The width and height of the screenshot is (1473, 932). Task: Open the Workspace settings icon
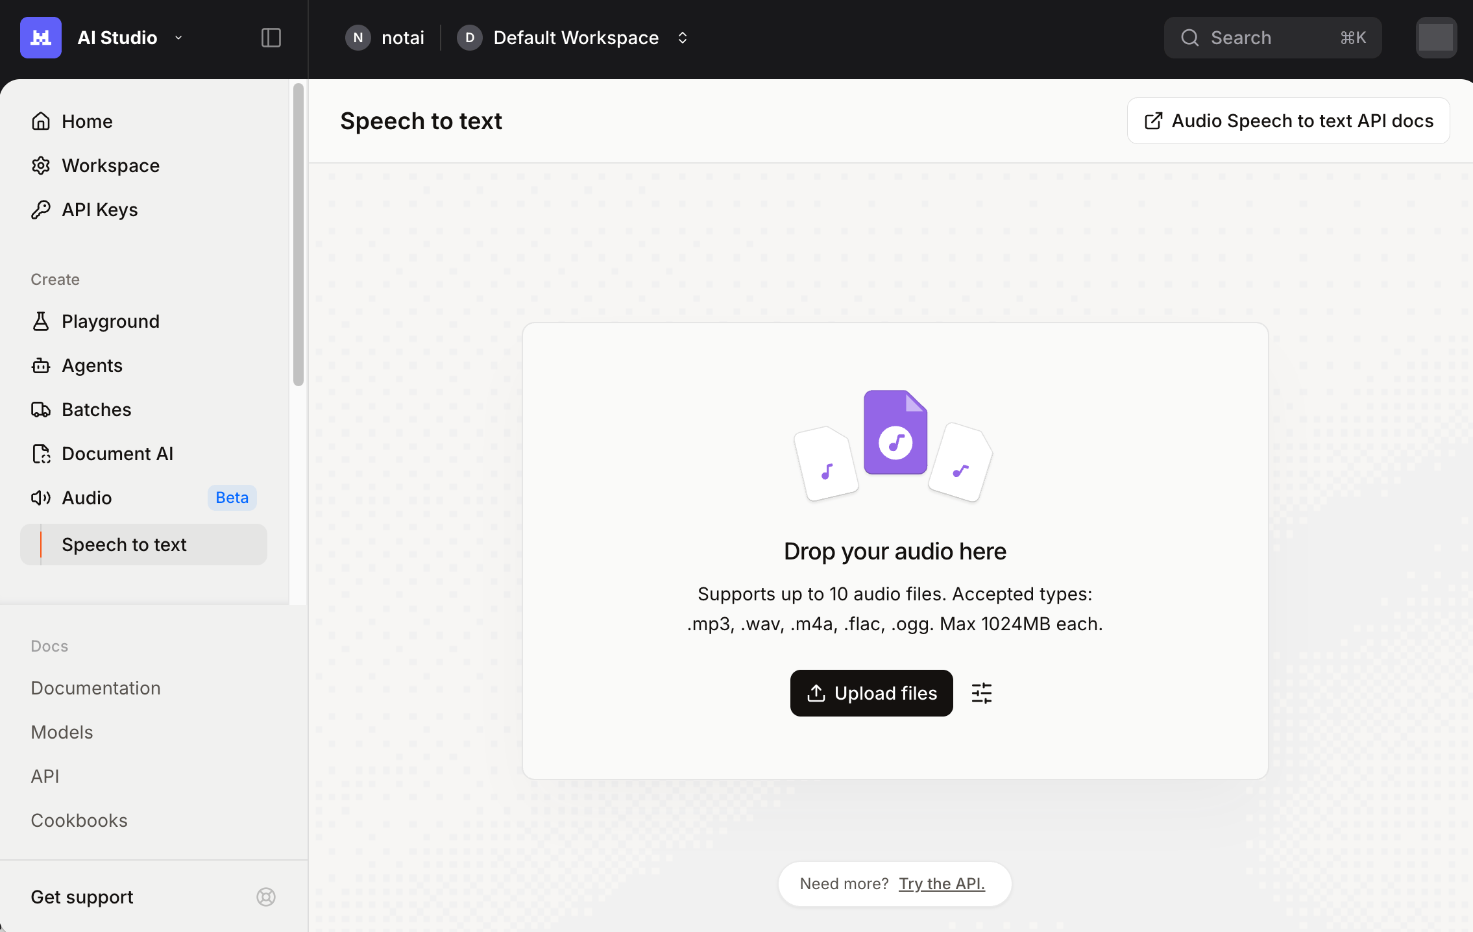(41, 165)
